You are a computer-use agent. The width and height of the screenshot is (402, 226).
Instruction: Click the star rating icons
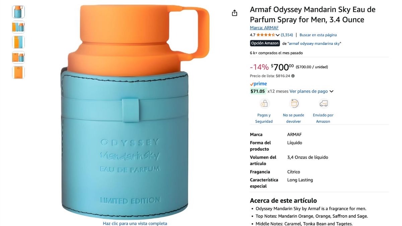[x=266, y=35]
